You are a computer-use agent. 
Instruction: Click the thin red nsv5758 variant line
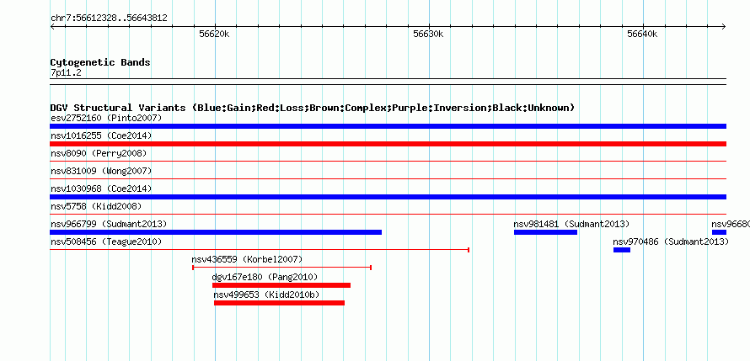(388, 215)
